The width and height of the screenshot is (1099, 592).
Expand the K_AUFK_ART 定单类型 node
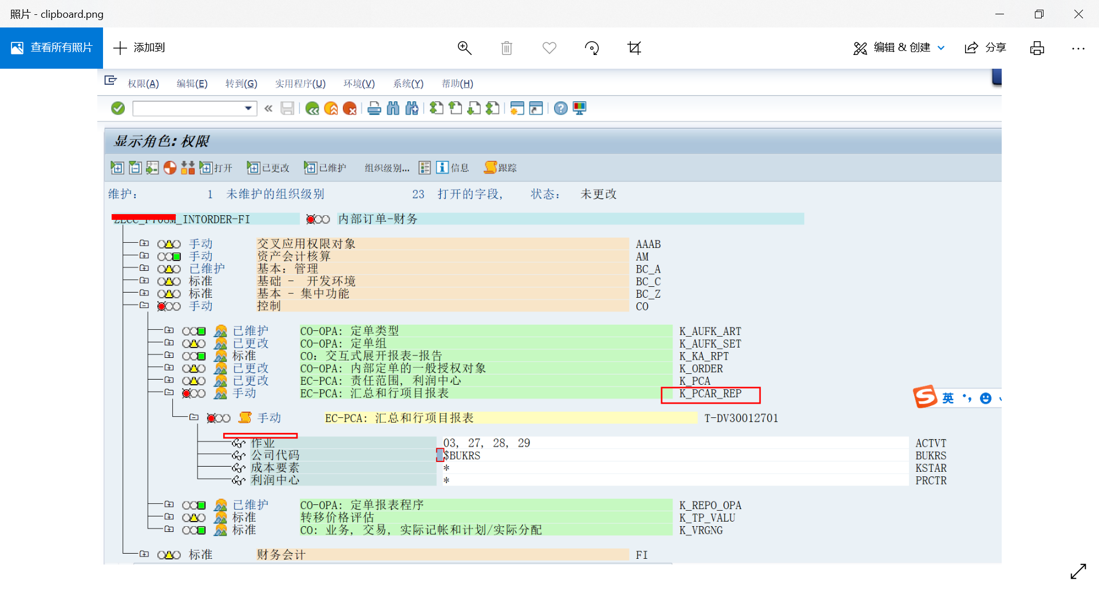click(169, 330)
